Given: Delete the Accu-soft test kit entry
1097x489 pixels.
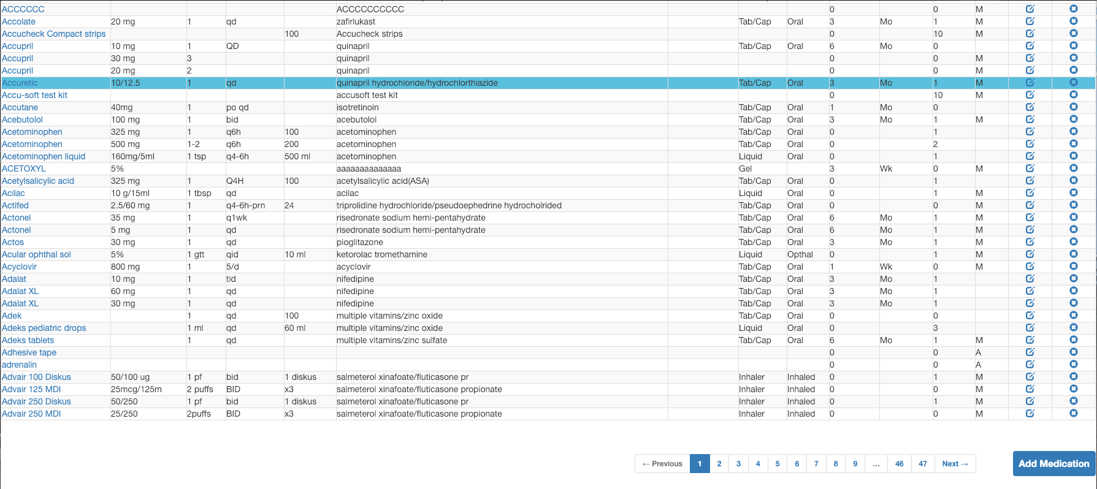Looking at the screenshot, I should tap(1074, 95).
